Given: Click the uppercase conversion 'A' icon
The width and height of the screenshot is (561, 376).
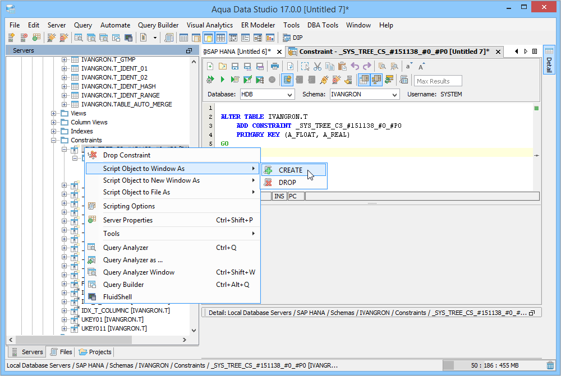Looking at the screenshot, I should click(421, 67).
